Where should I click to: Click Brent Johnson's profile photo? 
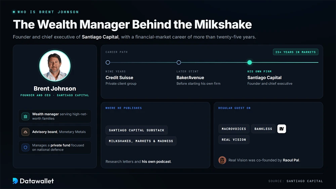click(55, 66)
